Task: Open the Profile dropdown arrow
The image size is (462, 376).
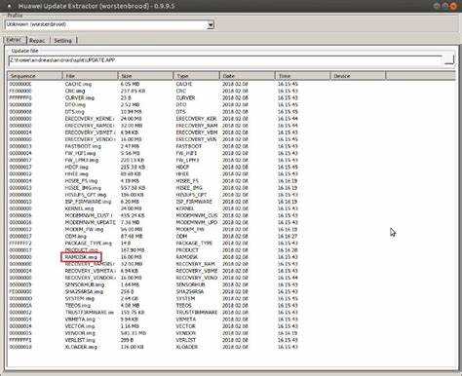Action: click(211, 24)
